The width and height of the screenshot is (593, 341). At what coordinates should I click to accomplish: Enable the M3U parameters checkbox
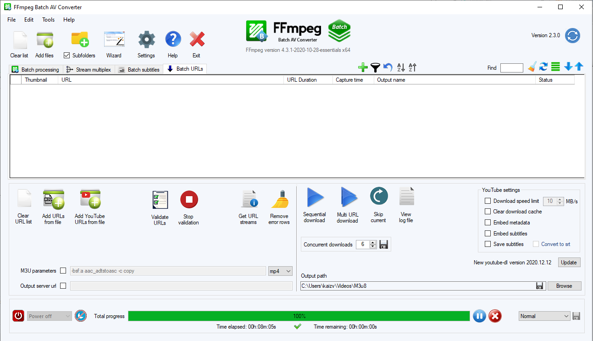[63, 271]
